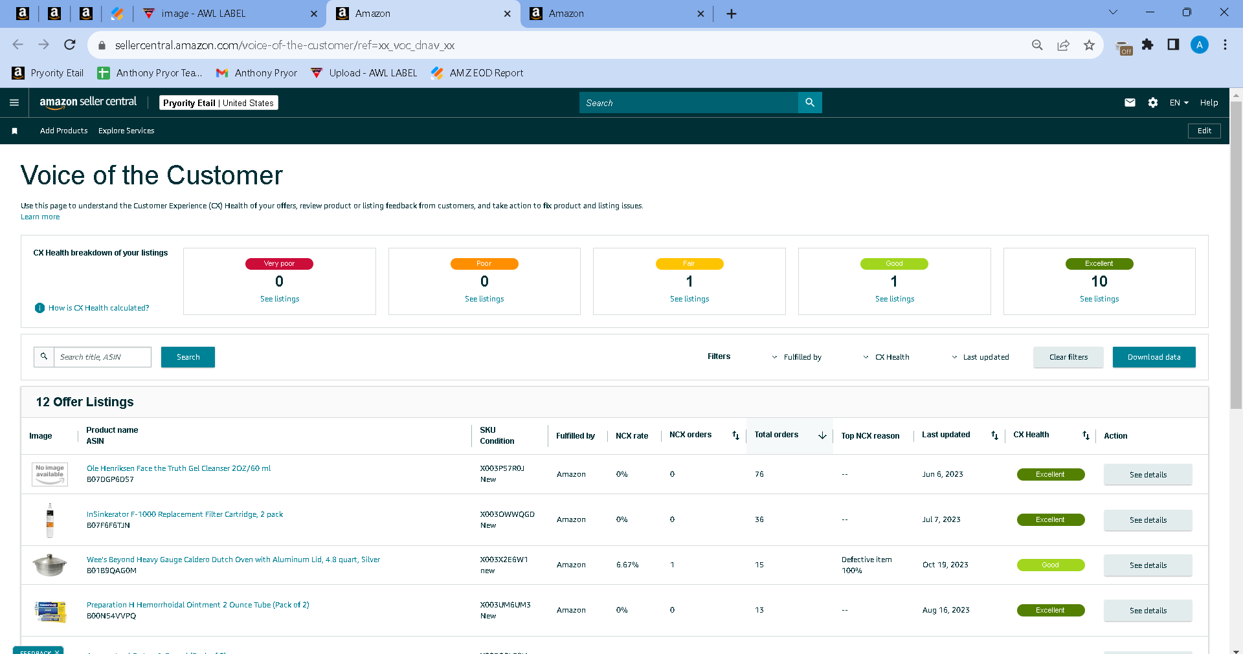Click the info icon for CX Health calculation
Viewport: 1243px width, 654px height.
coord(39,308)
